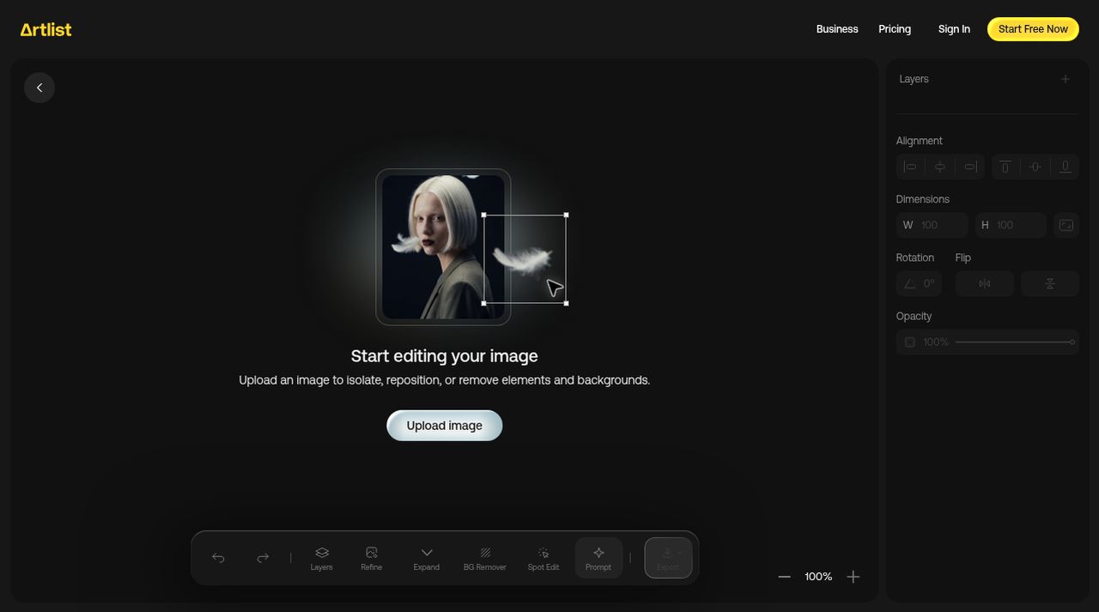Click the opacity checkerboard icon

tap(910, 342)
